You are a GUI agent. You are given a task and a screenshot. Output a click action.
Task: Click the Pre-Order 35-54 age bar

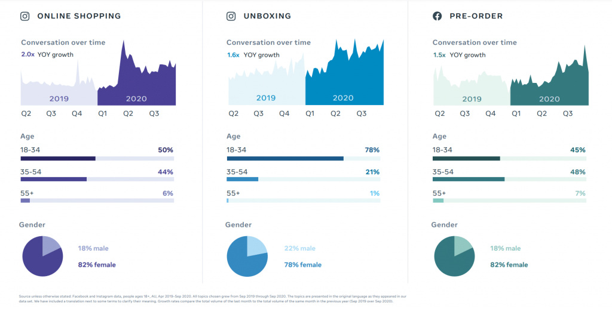point(469,179)
